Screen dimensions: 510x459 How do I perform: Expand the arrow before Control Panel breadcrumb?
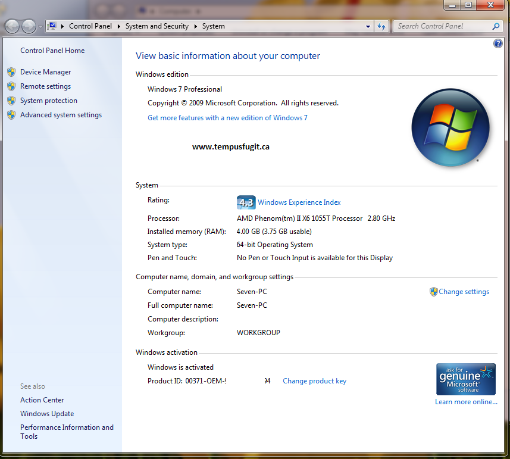click(62, 26)
